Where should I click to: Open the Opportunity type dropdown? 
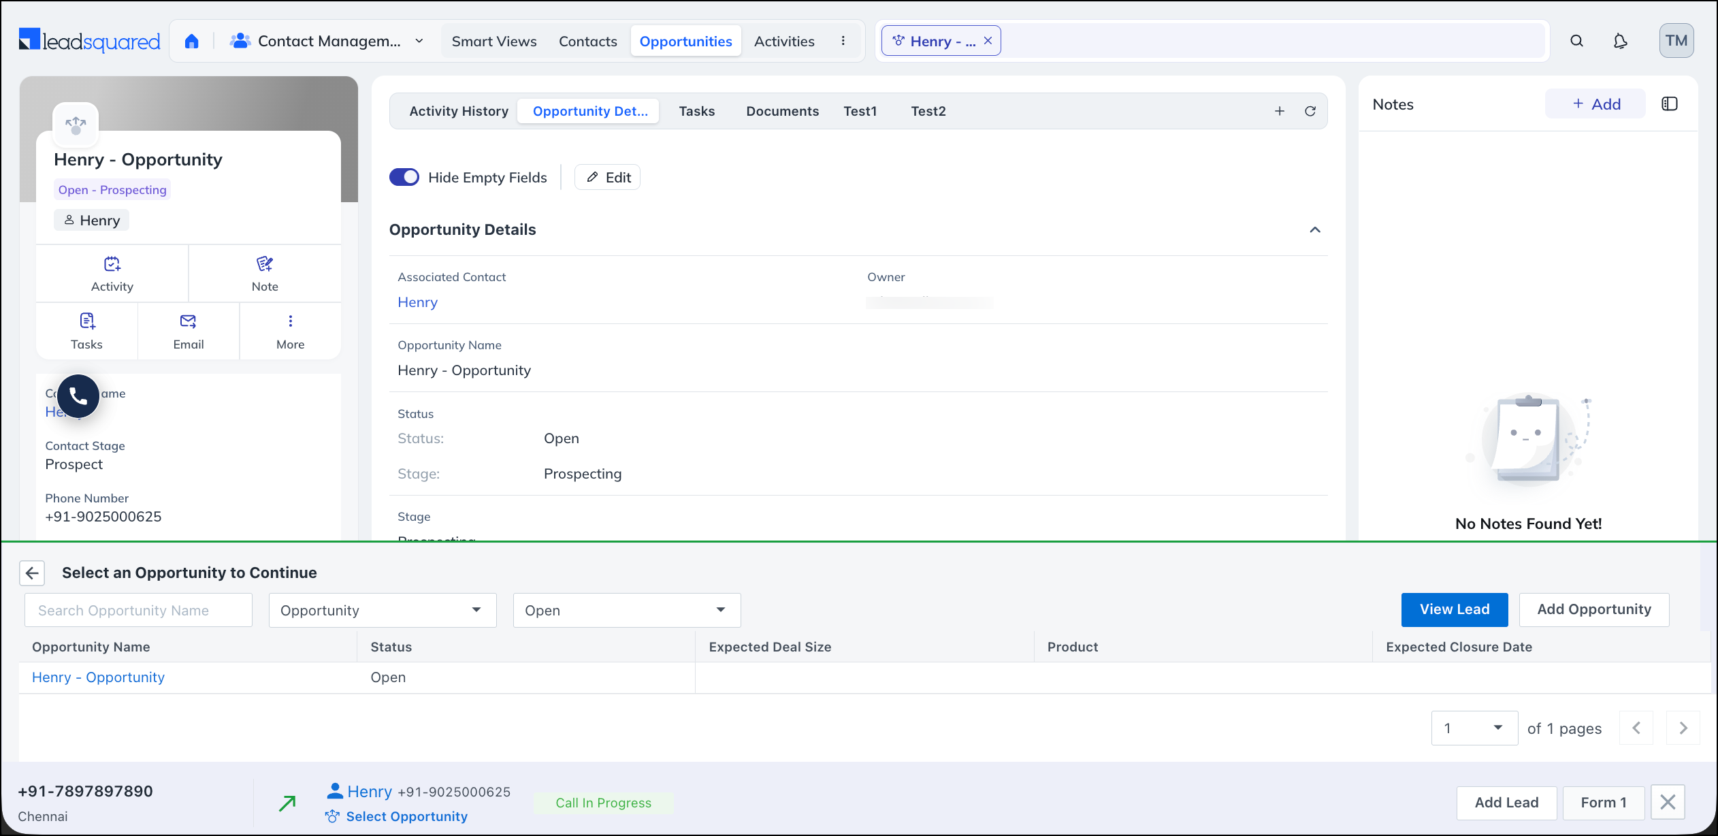[x=383, y=611]
